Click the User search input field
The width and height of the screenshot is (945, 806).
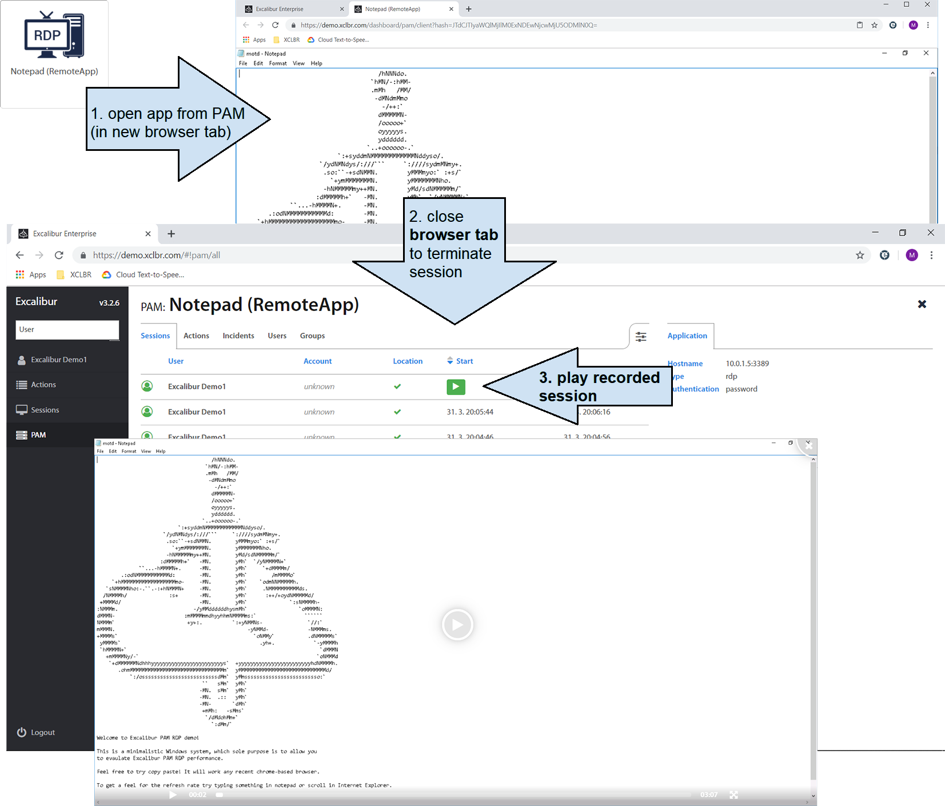(x=67, y=330)
